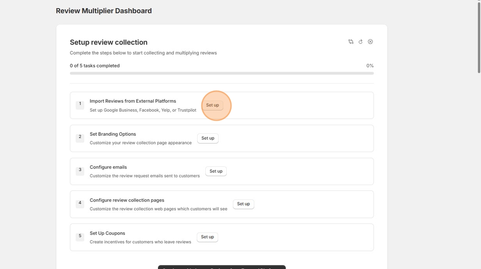
Task: Click the tasks completed progress bar
Action: [x=222, y=73]
